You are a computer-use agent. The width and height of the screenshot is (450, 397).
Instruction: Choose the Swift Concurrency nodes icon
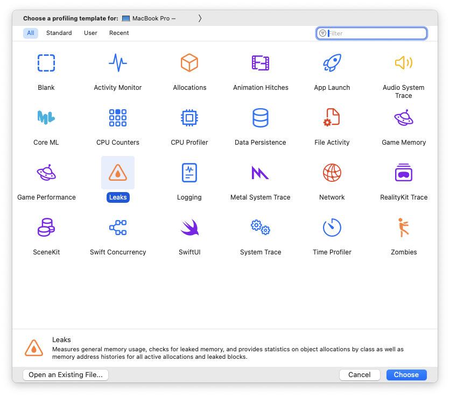tap(118, 228)
